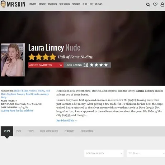Open 55 Blog Posts for this celebrity
Image resolution: width=165 pixels, height=165 pixels.
click(17, 110)
